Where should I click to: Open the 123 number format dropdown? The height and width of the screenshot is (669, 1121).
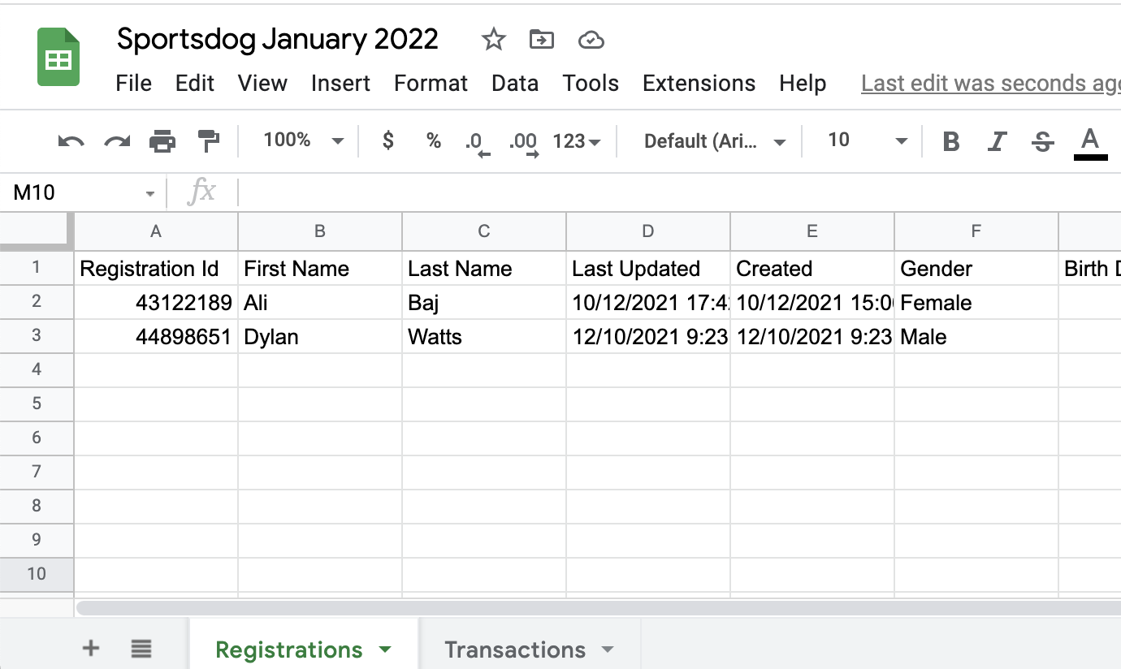pos(576,140)
